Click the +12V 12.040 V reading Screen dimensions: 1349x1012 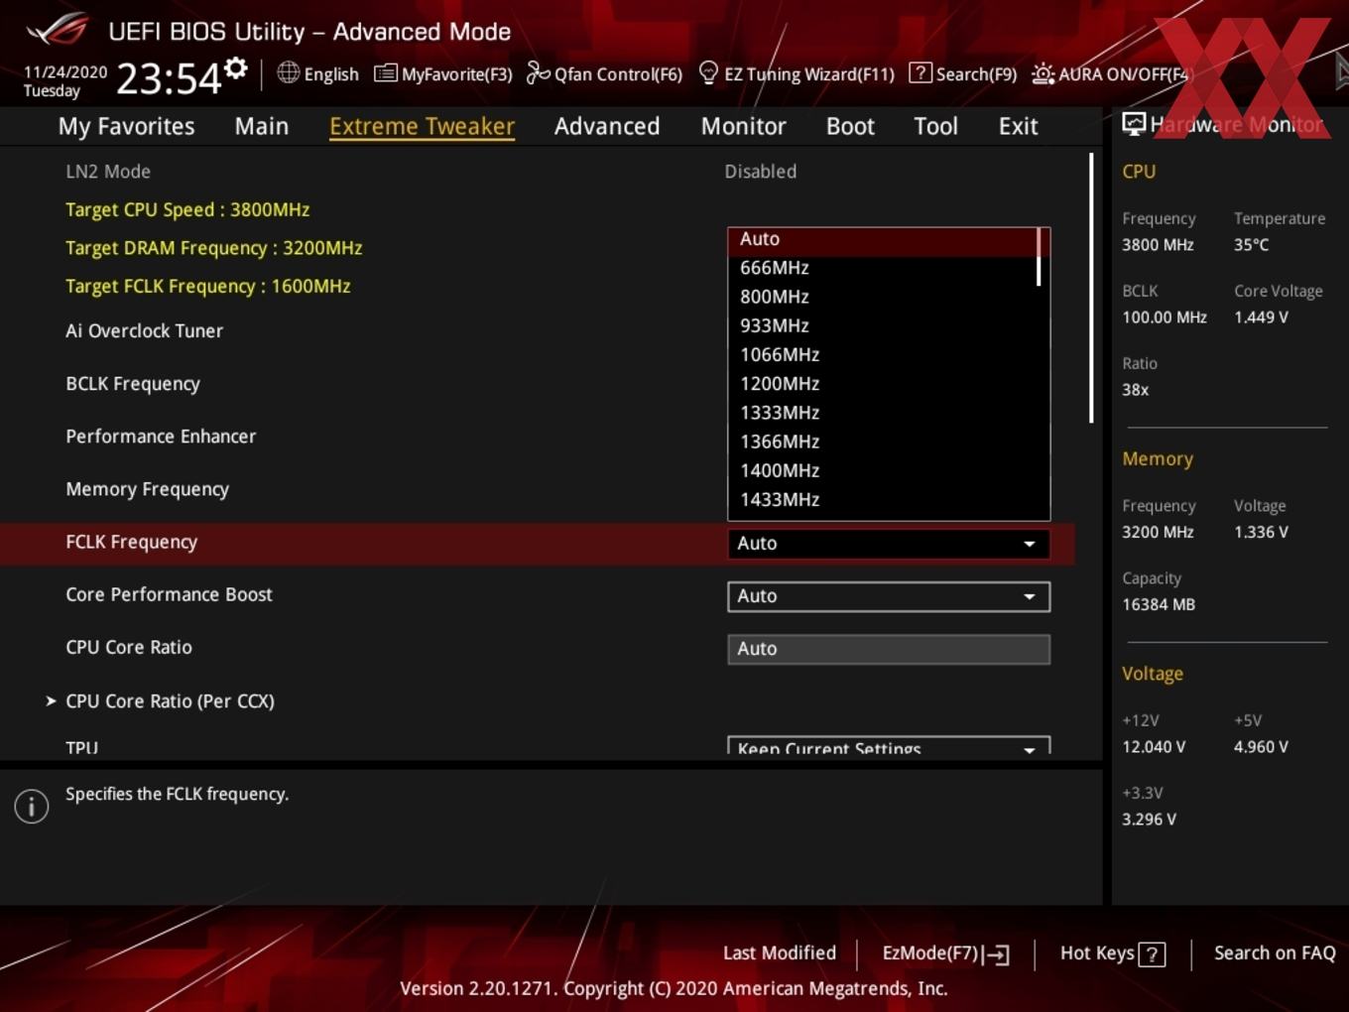pyautogui.click(x=1153, y=747)
